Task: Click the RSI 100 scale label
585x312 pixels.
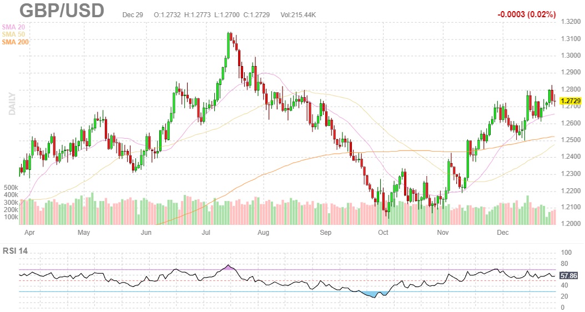Action: pos(566,253)
